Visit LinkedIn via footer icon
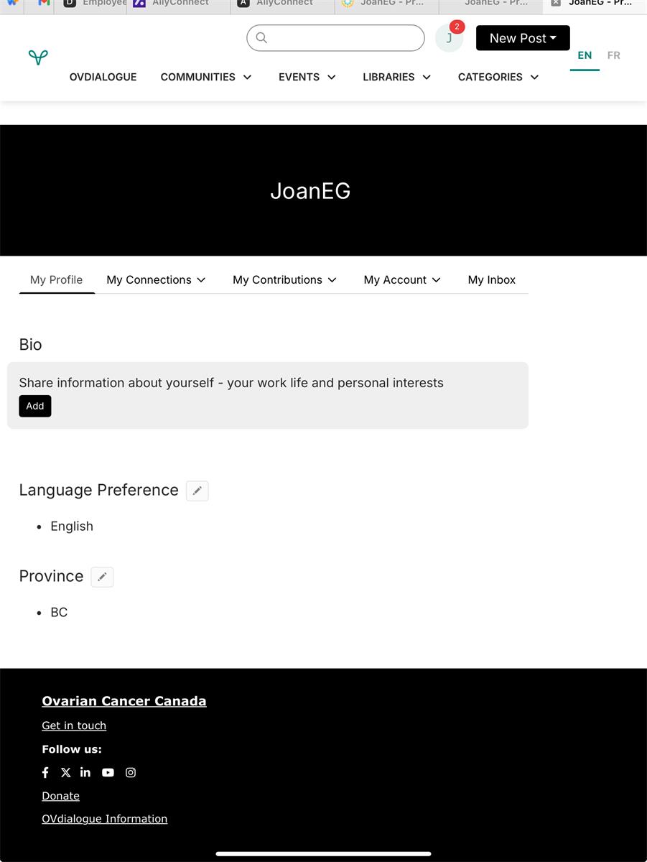The width and height of the screenshot is (647, 862). pos(85,773)
